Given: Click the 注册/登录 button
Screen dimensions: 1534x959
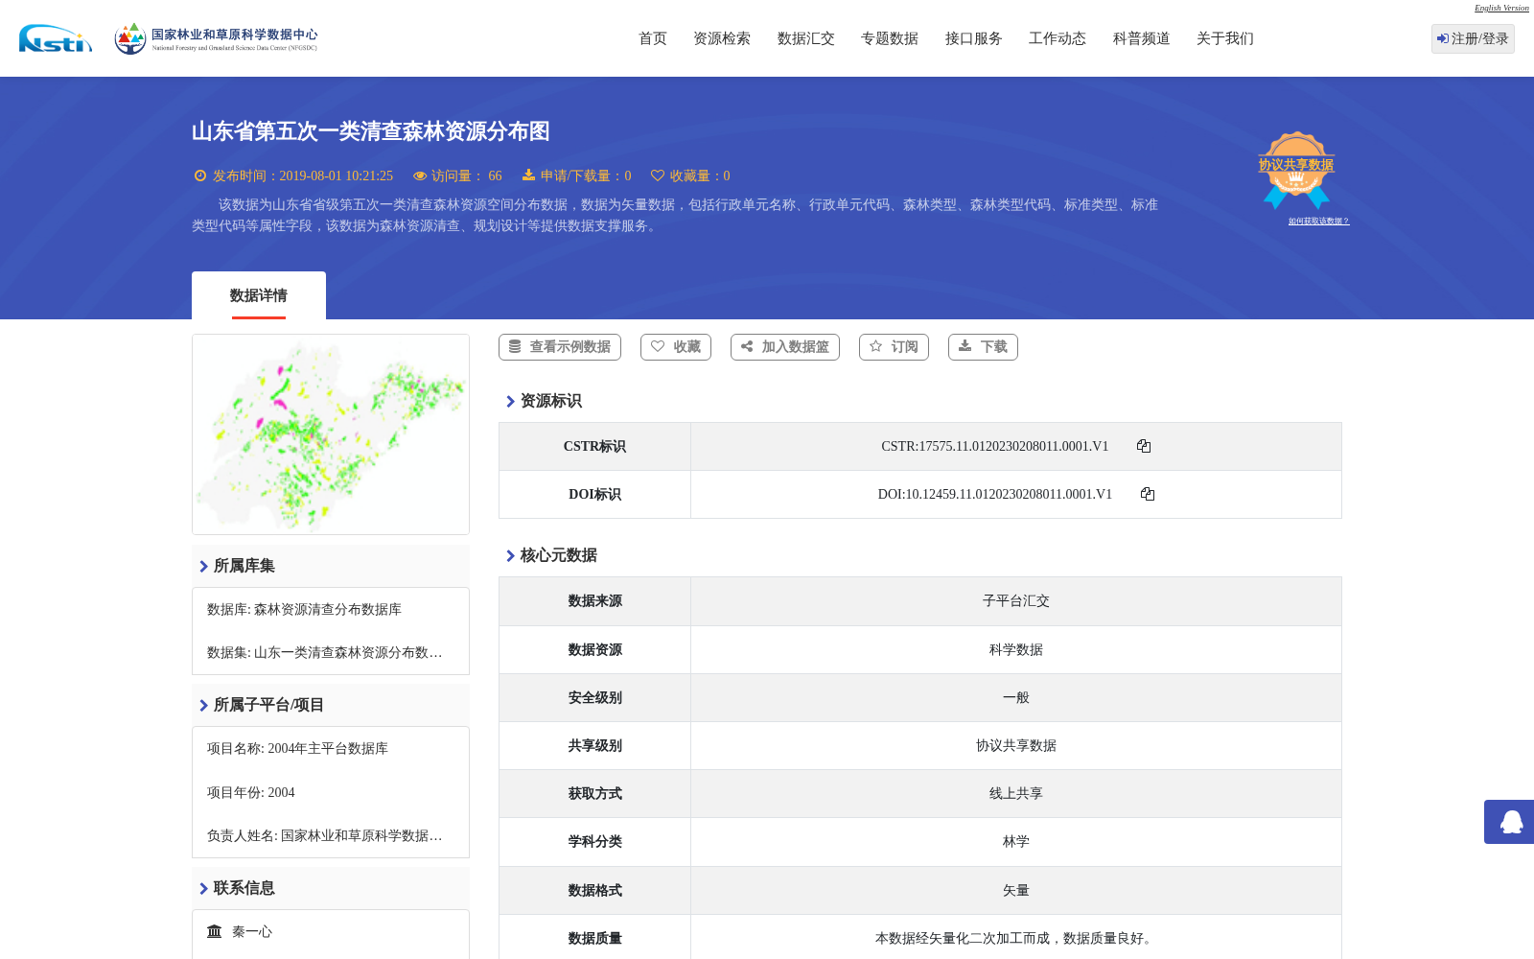Looking at the screenshot, I should click(1473, 38).
